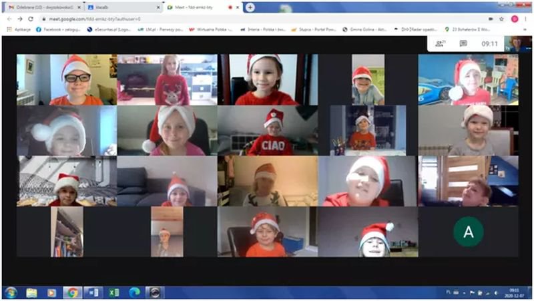534x301 pixels.
Task: Switch to the Gmail Odebrane tab
Action: click(x=44, y=7)
